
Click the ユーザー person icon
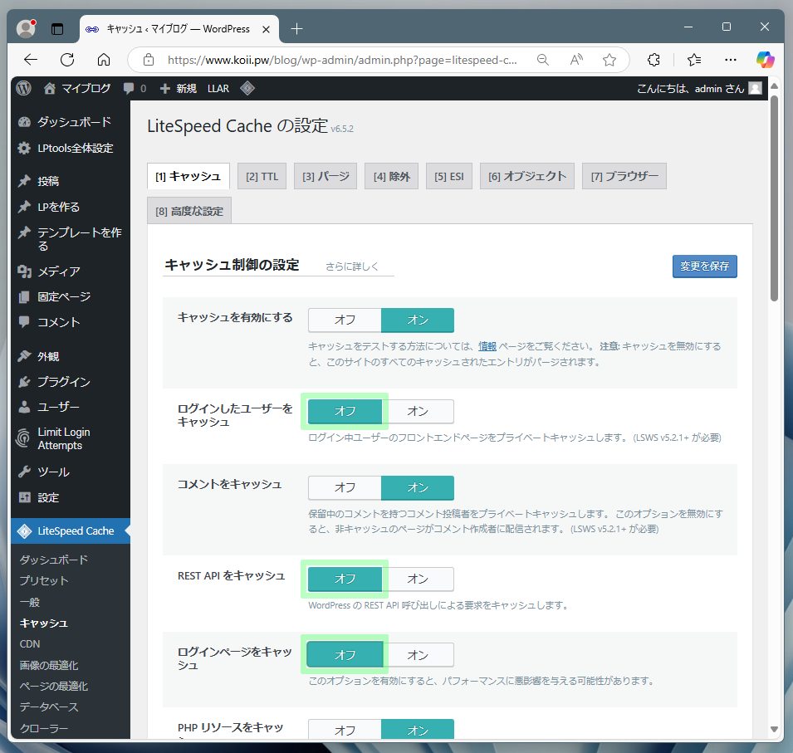[24, 407]
